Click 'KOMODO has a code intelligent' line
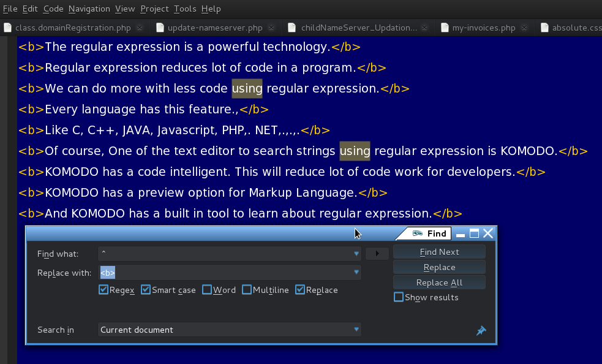Viewport: 602px width, 364px height. (282, 172)
